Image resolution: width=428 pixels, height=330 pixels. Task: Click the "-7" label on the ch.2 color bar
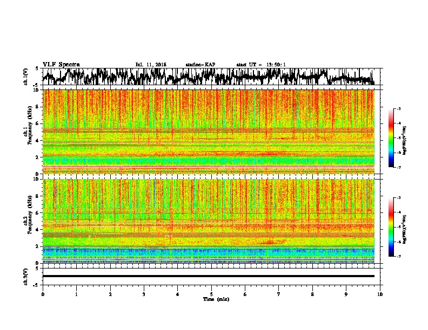click(x=398, y=257)
